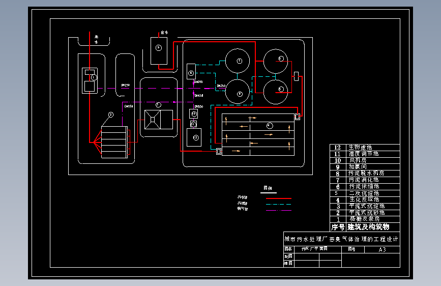This screenshot has height=286, width=441.
Task: Click the 生化反应池 table entry
Action: pyautogui.click(x=364, y=199)
